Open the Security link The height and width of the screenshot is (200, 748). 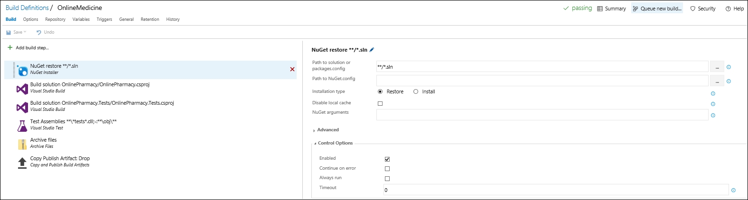pyautogui.click(x=706, y=9)
